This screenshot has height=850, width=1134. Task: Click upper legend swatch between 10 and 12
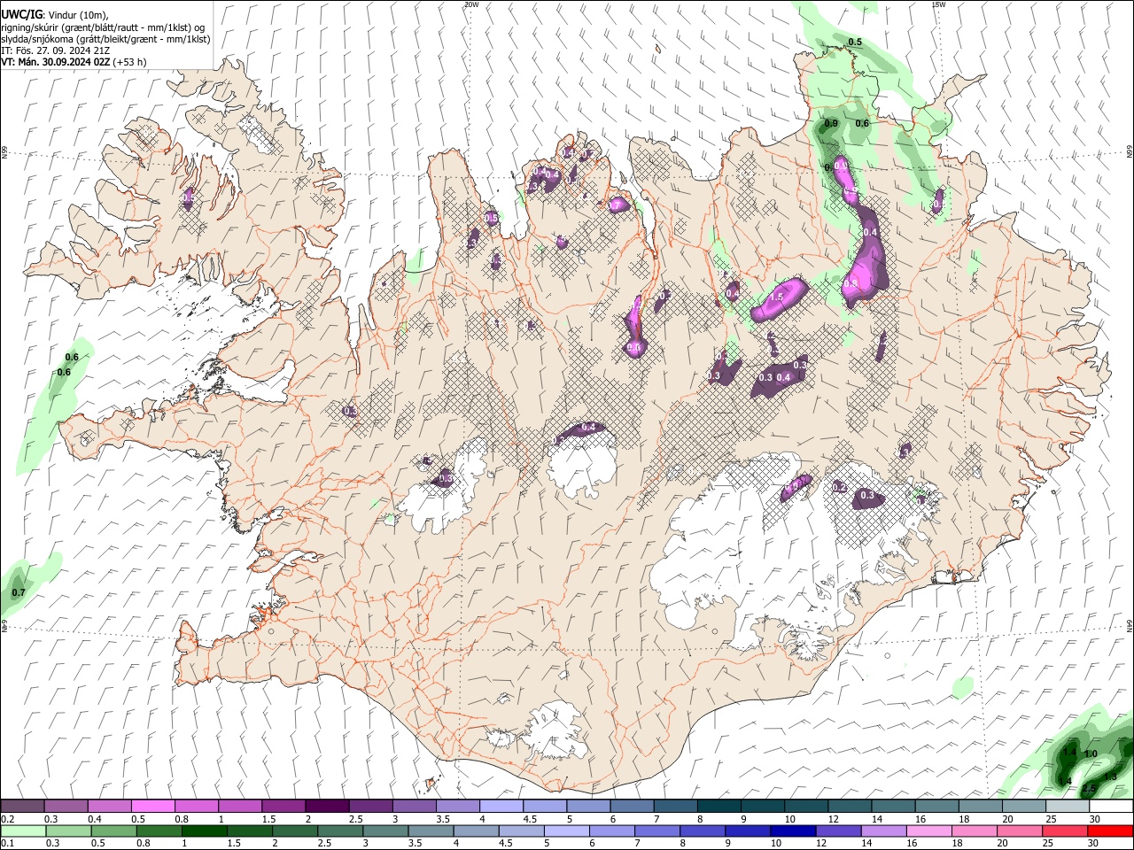pos(806,807)
